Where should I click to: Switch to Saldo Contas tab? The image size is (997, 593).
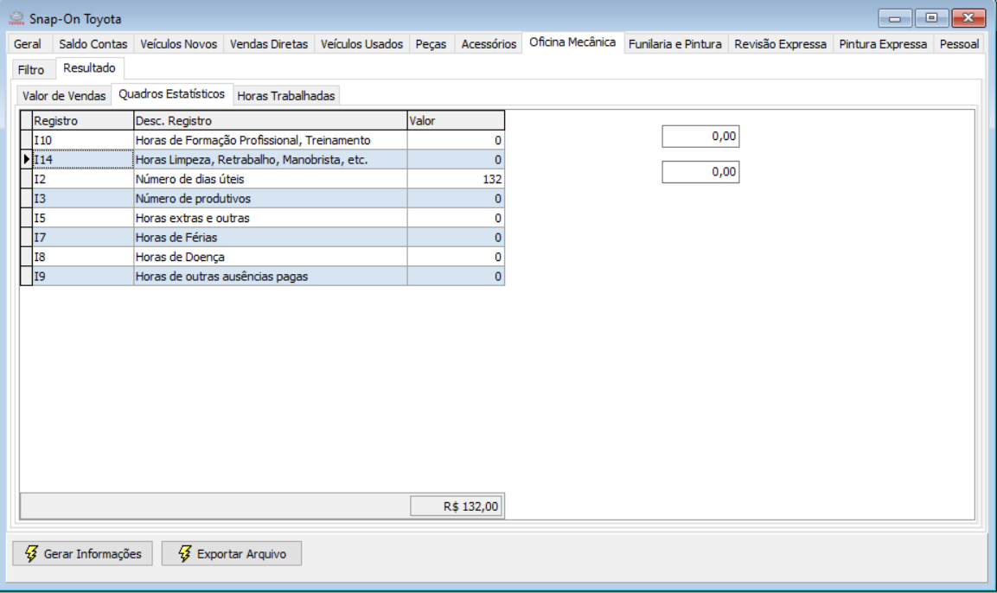[93, 44]
